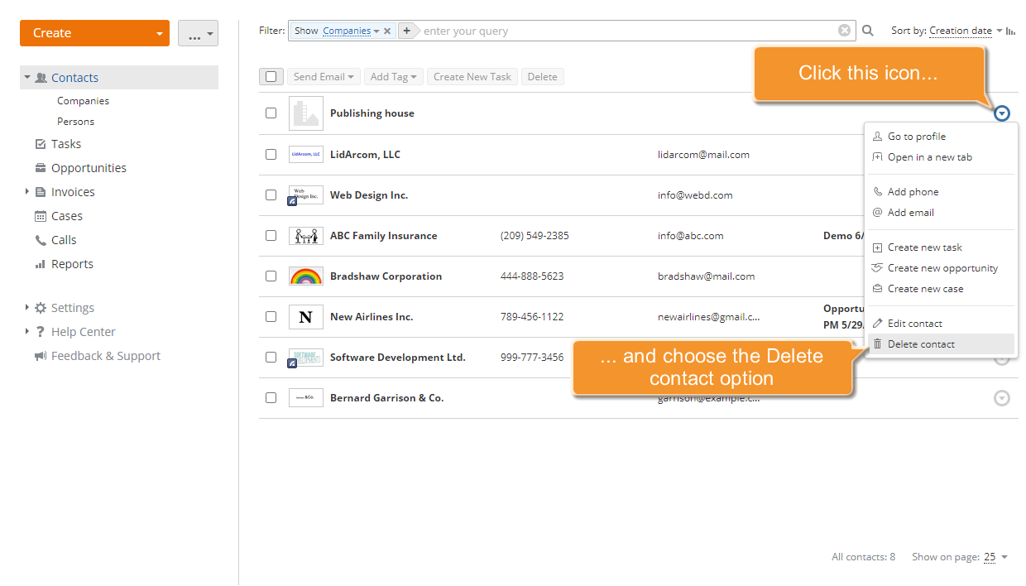Check the Publishing house checkbox
Screen dimensions: 1026x586
(x=271, y=113)
